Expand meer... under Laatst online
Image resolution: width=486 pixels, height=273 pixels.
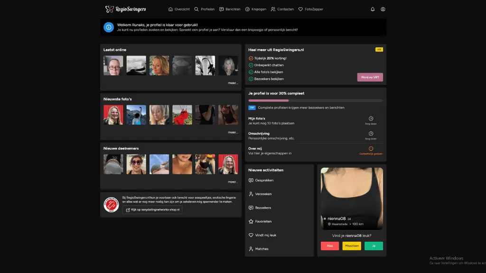click(x=232, y=83)
